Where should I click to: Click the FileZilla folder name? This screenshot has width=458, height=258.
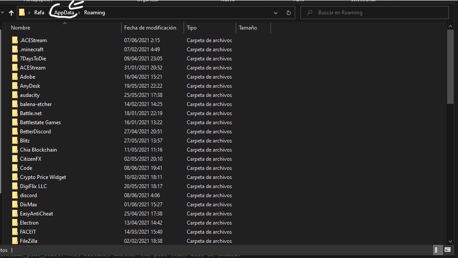(x=29, y=241)
